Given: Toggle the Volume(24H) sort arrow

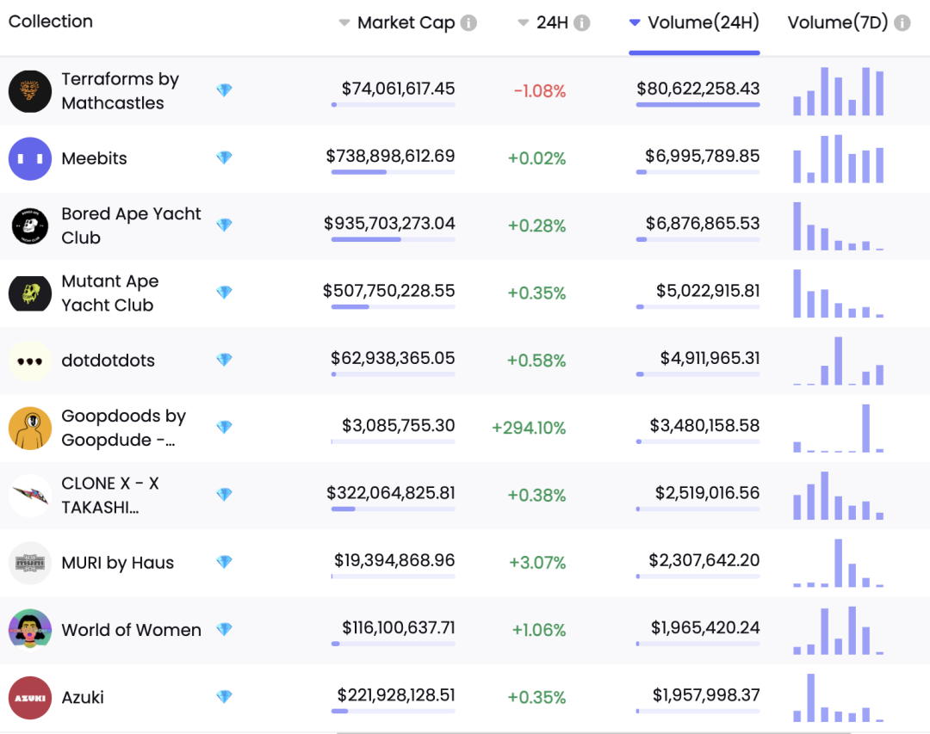Looking at the screenshot, I should (635, 23).
